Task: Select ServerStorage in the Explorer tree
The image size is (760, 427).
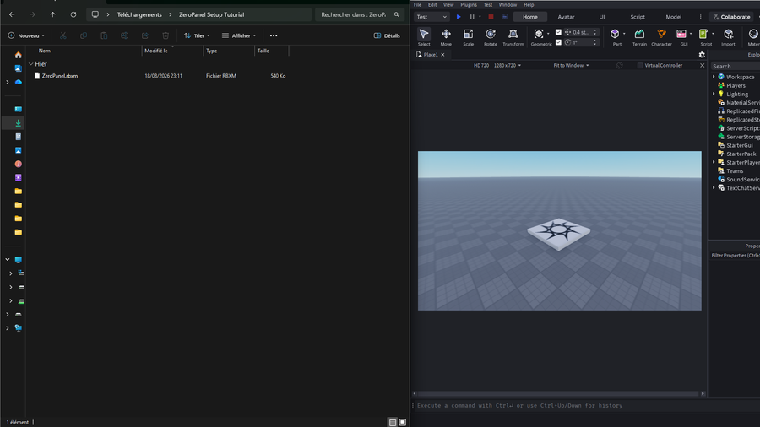Action: tap(738, 137)
